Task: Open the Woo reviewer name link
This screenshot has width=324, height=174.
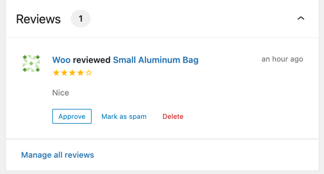Action: [x=61, y=60]
